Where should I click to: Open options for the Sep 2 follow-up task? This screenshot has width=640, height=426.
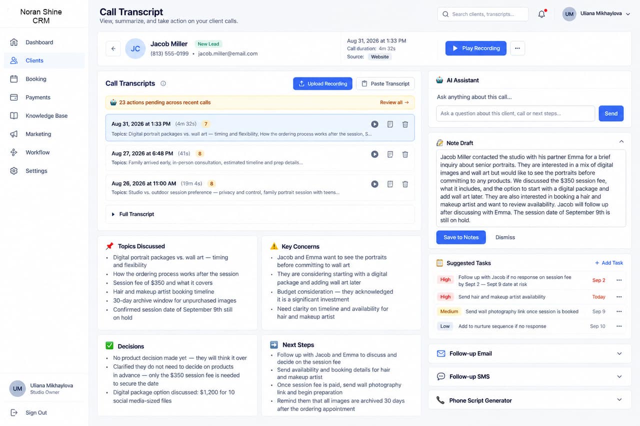[619, 280]
